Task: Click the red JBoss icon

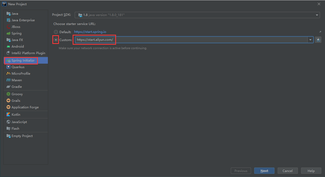Action: 8,27
